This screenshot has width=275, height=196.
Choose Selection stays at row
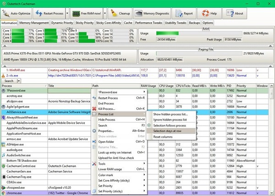coord(167,131)
